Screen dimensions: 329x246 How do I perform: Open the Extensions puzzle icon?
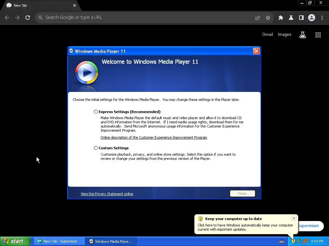[x=281, y=18]
